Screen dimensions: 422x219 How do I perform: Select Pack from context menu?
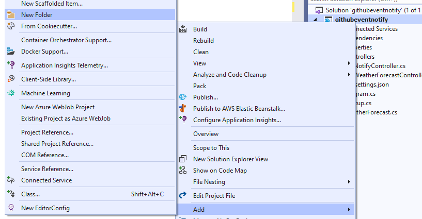click(265, 86)
